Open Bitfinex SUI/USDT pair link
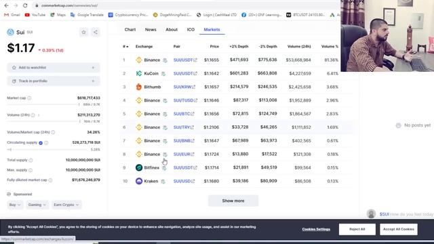Viewport: 434px width, 244px height. 185,167
